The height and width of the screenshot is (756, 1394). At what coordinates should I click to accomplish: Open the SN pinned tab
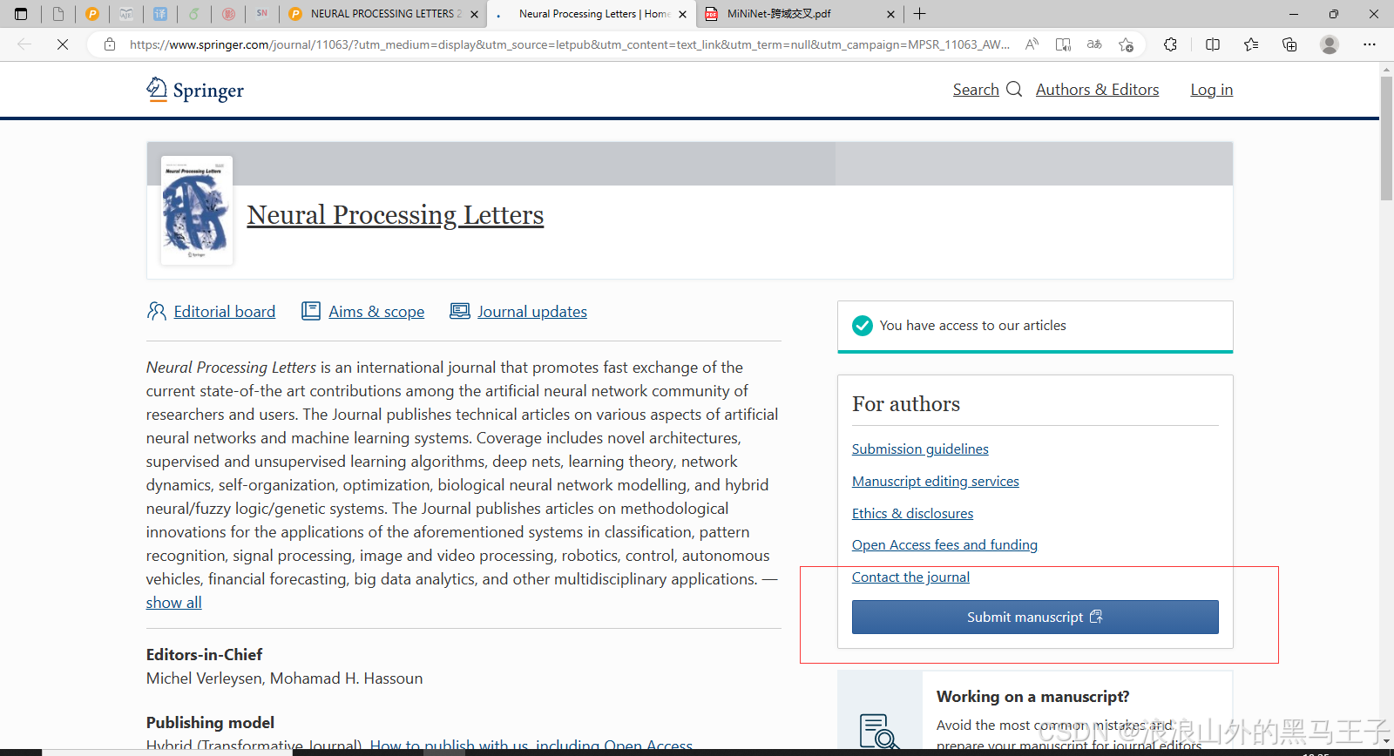(262, 14)
